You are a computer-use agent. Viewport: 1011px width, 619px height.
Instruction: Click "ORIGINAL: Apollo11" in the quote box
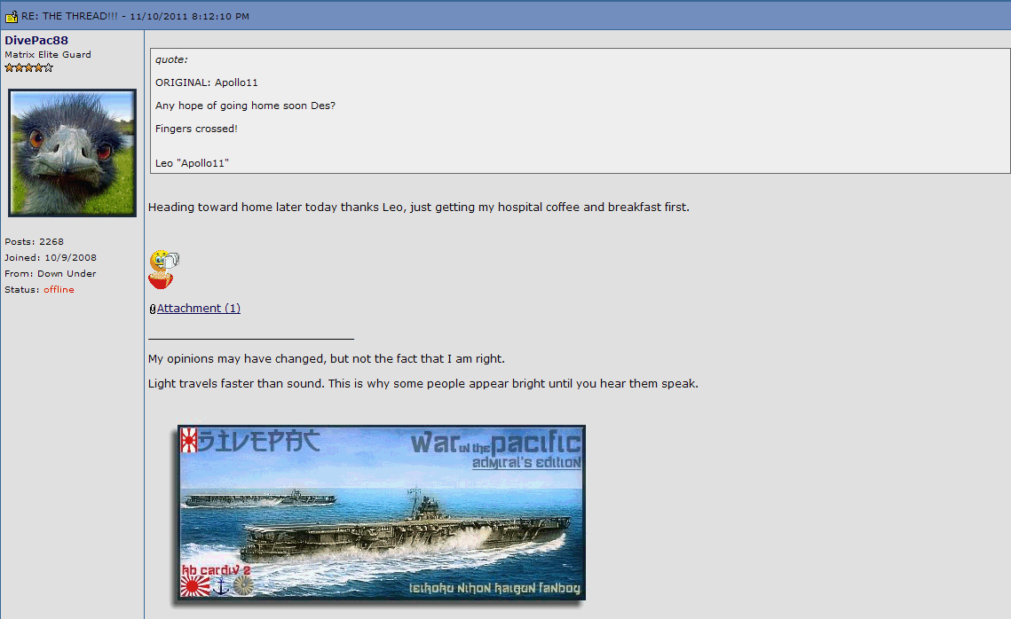coord(206,82)
